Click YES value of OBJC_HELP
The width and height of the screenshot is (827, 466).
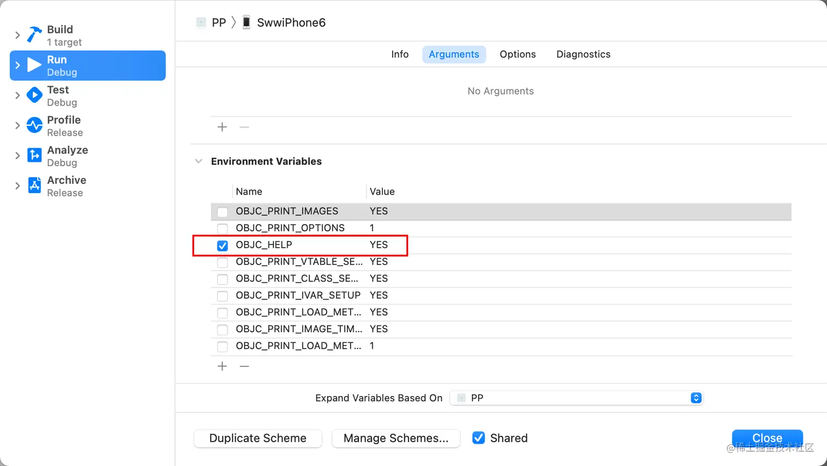(x=378, y=245)
